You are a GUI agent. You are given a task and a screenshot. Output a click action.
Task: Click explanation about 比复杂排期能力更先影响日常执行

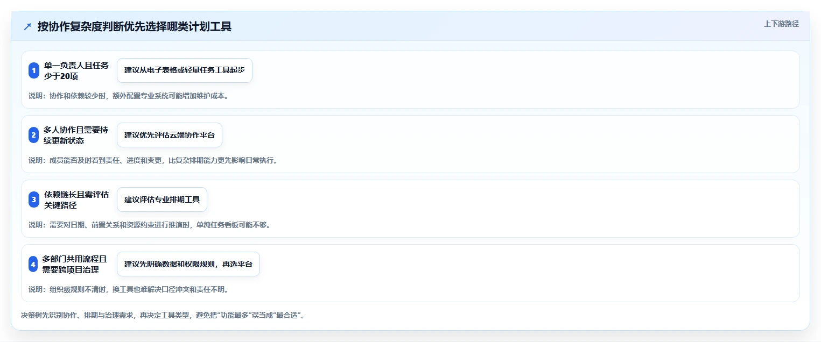point(153,160)
